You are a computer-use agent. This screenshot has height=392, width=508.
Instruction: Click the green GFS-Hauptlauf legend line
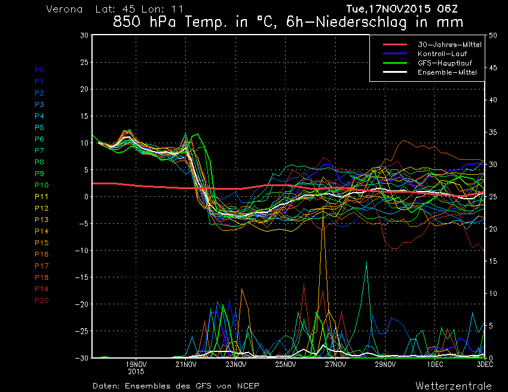point(395,63)
